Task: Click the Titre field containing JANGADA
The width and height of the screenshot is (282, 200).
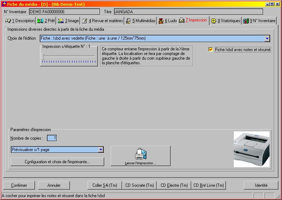Action: tap(188, 12)
